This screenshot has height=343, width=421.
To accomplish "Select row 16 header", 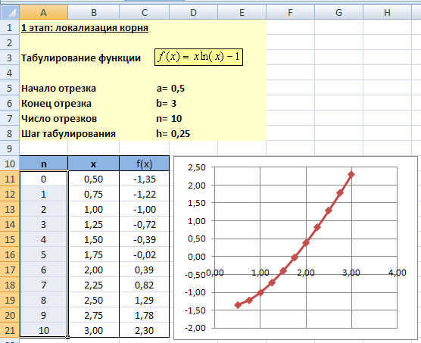I will click(x=10, y=254).
